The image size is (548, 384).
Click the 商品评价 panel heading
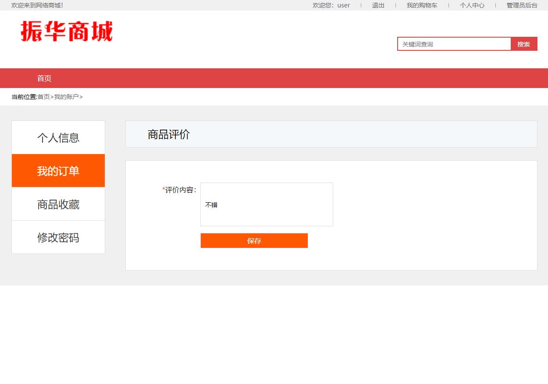(x=168, y=134)
